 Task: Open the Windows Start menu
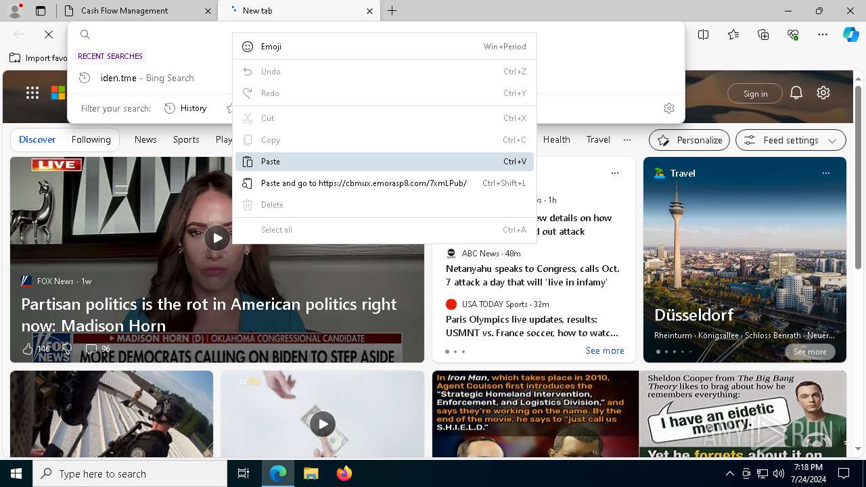click(x=16, y=473)
